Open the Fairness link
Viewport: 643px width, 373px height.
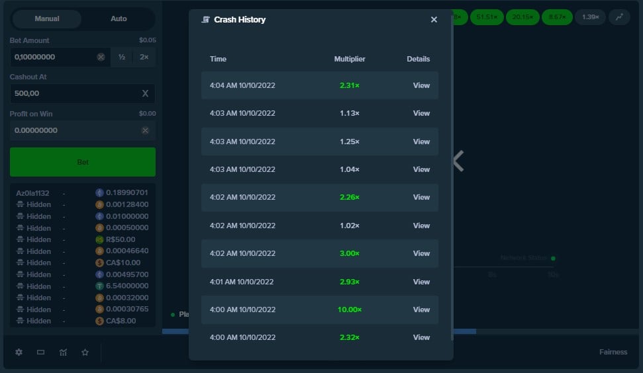click(613, 352)
